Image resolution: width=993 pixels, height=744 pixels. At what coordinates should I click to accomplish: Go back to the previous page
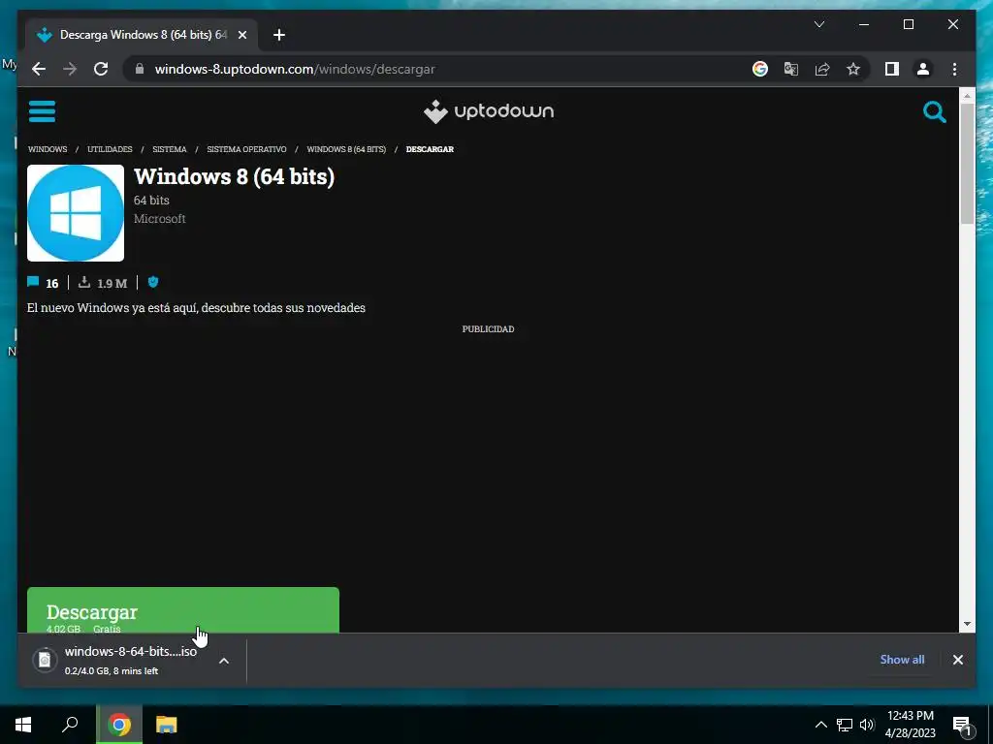click(39, 69)
